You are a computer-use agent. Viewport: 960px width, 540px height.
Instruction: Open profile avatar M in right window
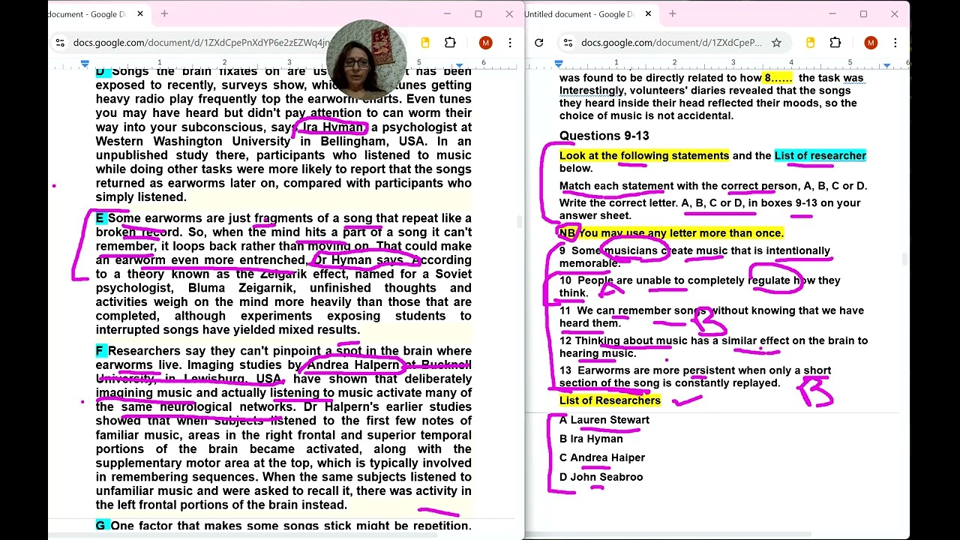[871, 43]
